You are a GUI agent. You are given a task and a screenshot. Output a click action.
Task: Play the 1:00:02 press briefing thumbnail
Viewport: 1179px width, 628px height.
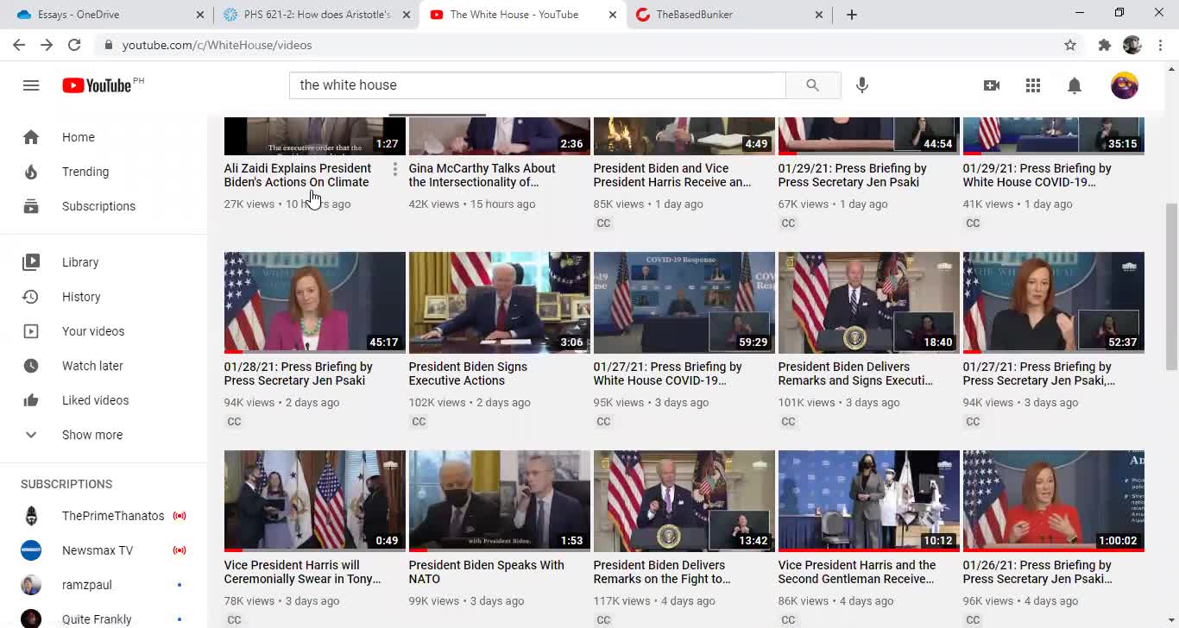point(1054,501)
